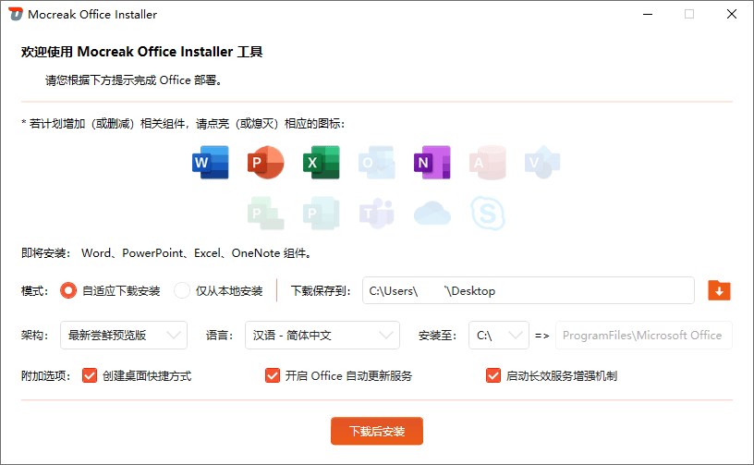Image resolution: width=754 pixels, height=465 pixels.
Task: Uncheck 创建桌面快捷方式 checkbox
Action: pyautogui.click(x=90, y=375)
